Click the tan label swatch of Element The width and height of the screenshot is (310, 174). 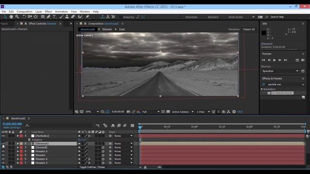pyautogui.click(x=21, y=144)
